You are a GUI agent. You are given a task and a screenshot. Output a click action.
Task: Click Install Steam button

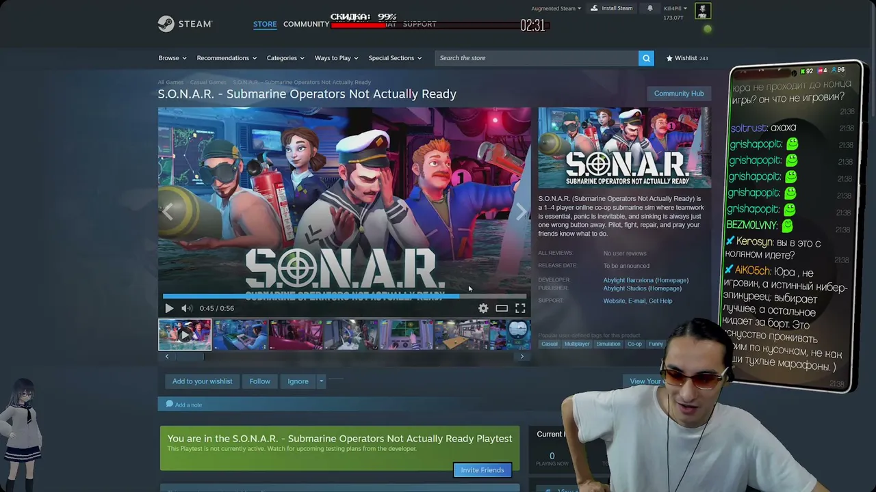point(612,8)
